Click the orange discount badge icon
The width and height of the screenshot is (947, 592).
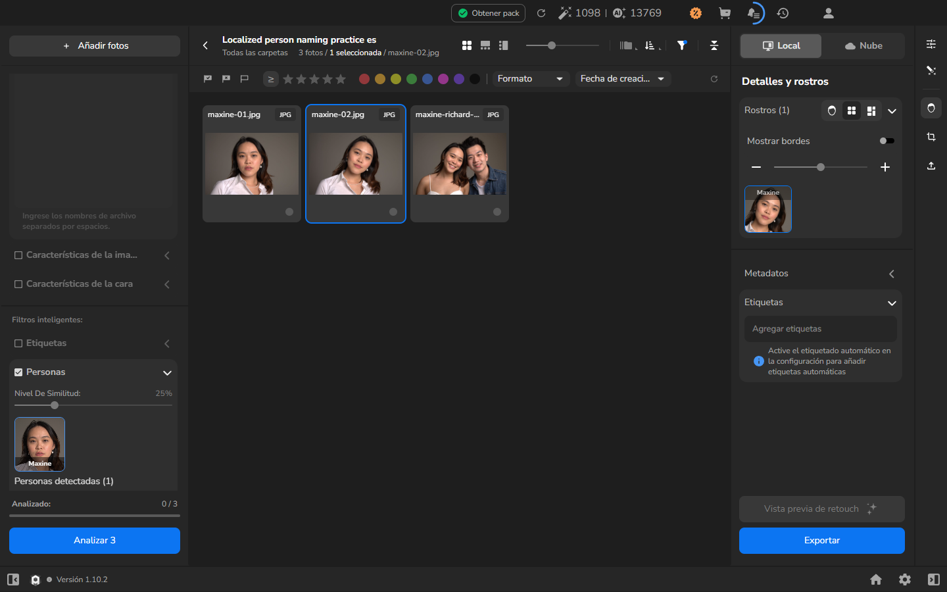(696, 13)
